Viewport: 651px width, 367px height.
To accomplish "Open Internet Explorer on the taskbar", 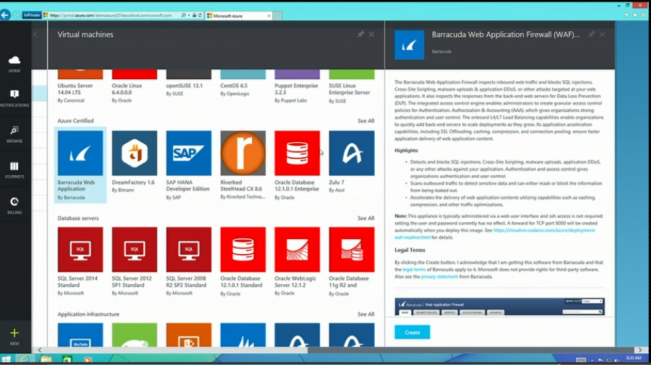I will 24,359.
